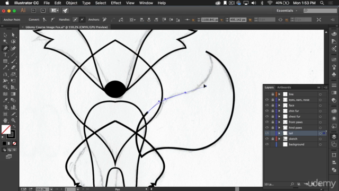Select the Gradient tool
Viewport: 339px width, 191px height.
click(x=13, y=94)
